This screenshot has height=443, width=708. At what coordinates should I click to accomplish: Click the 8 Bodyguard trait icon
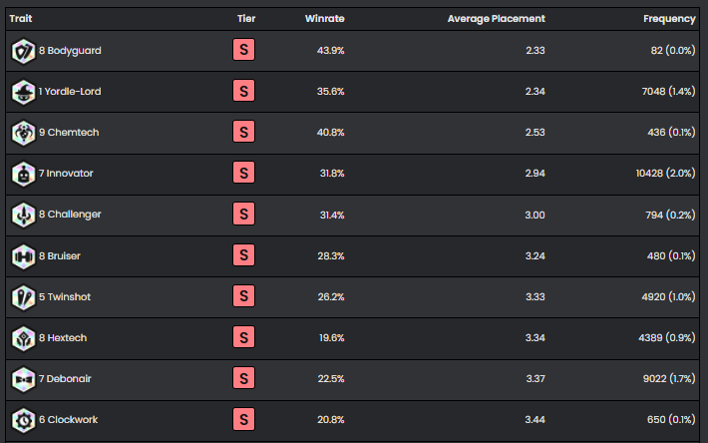tap(23, 51)
